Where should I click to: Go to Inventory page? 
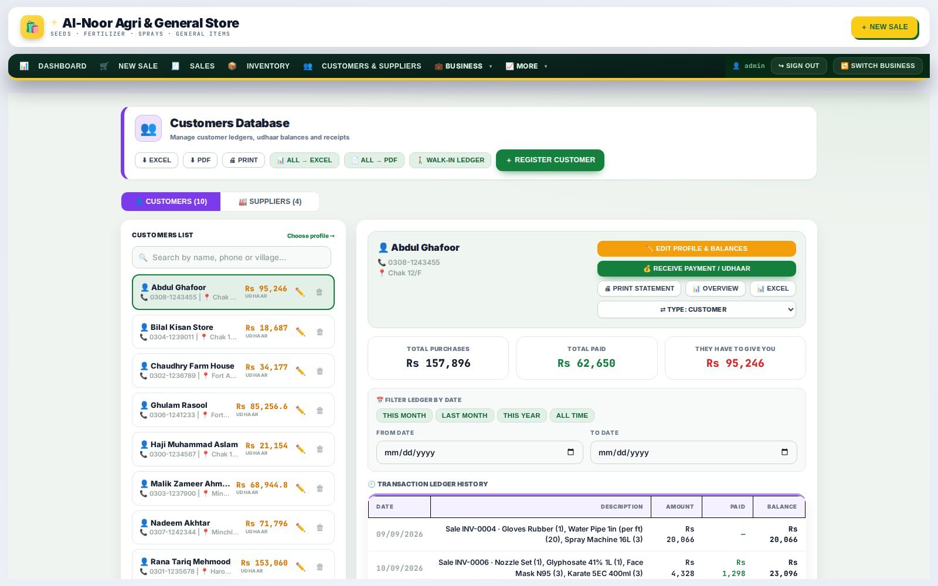coord(259,66)
